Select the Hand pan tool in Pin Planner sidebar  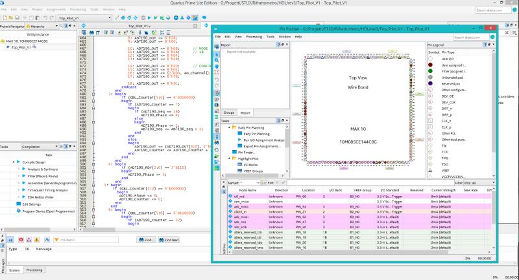(217, 67)
